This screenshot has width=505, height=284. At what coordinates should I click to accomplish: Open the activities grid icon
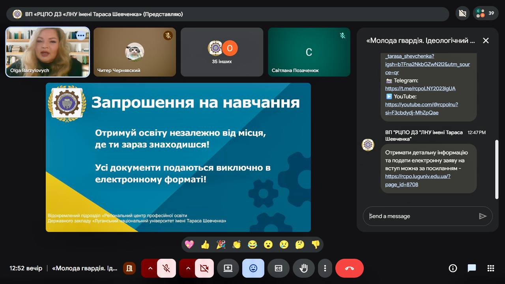click(x=491, y=268)
